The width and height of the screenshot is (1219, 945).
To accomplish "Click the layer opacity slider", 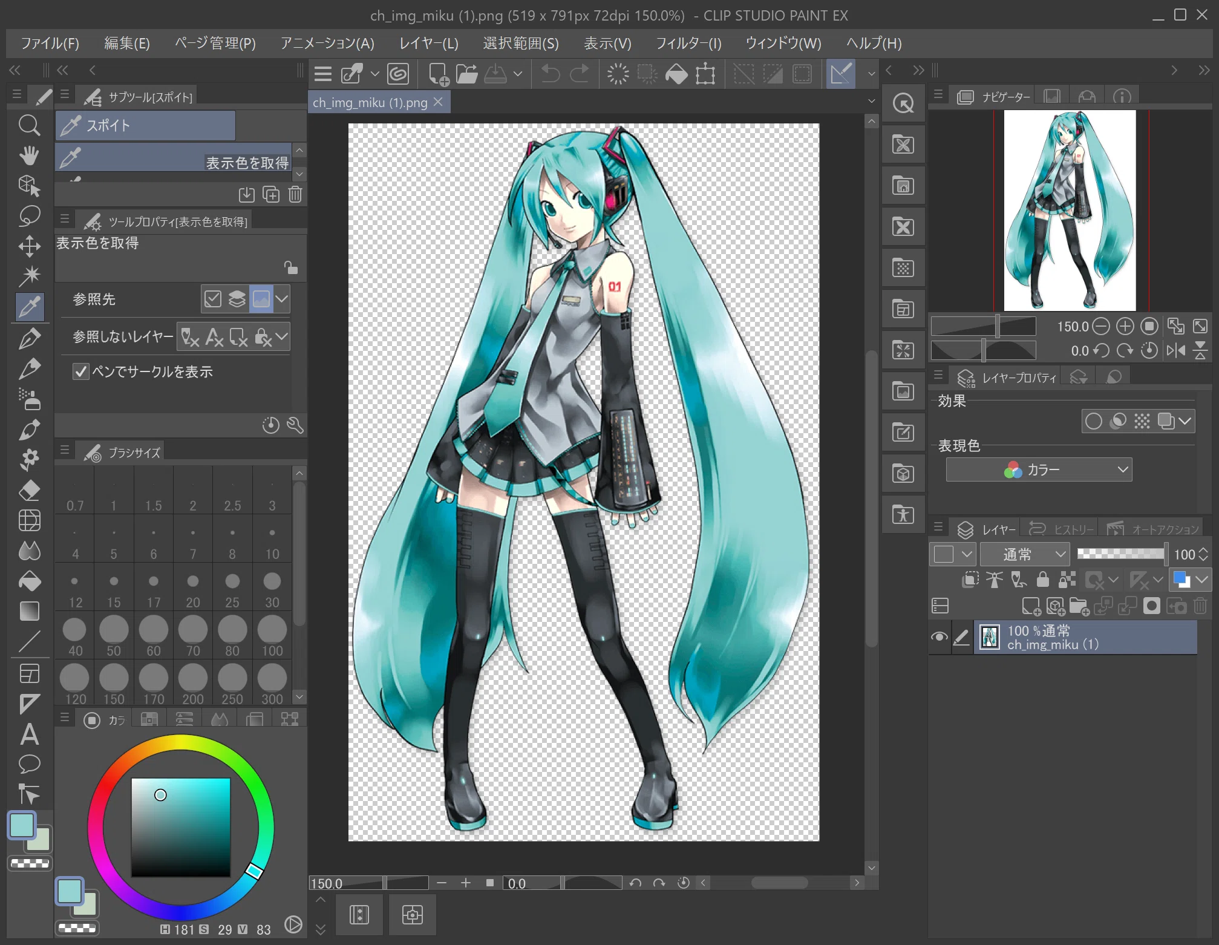I will (x=1122, y=554).
